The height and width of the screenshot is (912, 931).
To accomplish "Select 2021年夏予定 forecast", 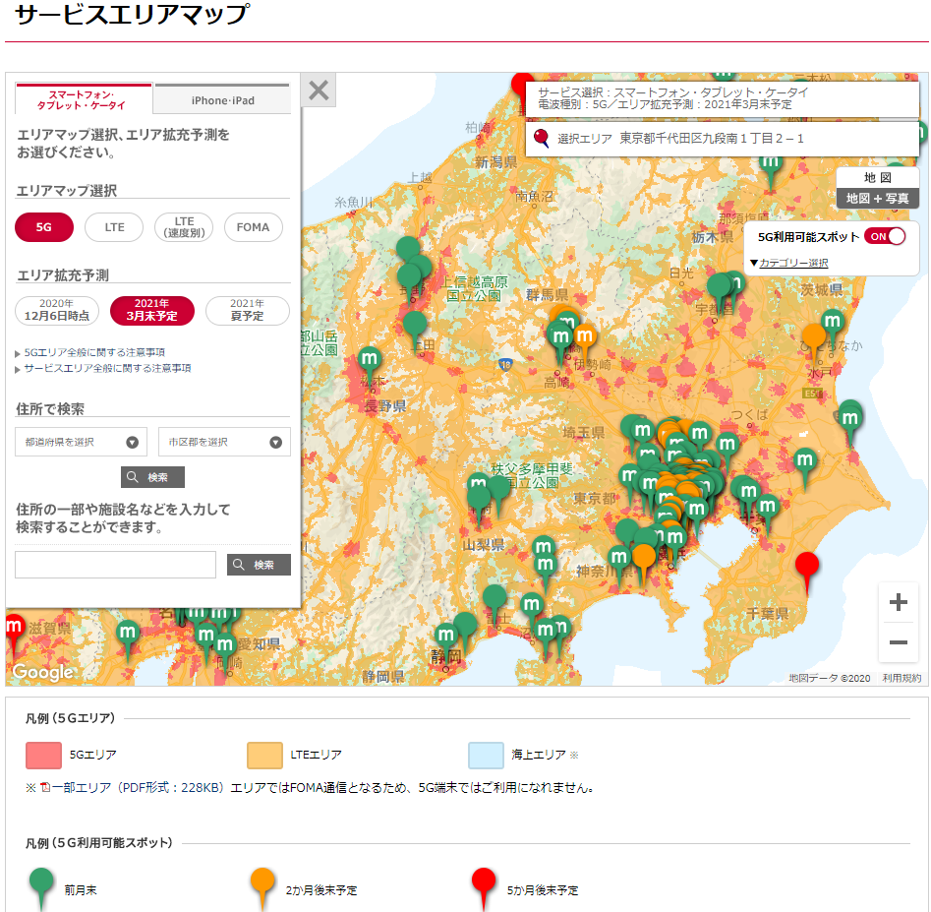I will 248,310.
